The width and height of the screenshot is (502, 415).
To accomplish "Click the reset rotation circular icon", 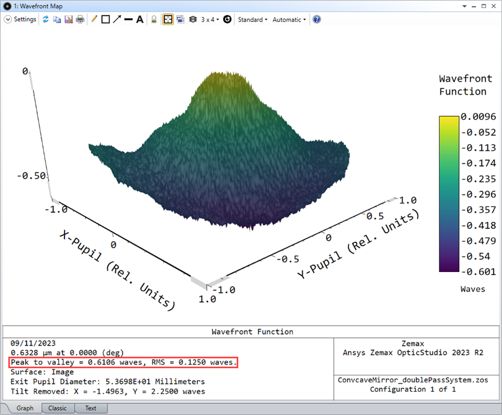I will (227, 20).
